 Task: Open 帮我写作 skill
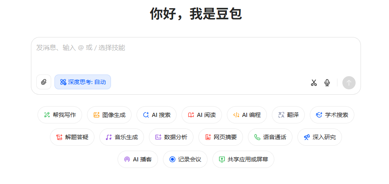click(x=60, y=115)
